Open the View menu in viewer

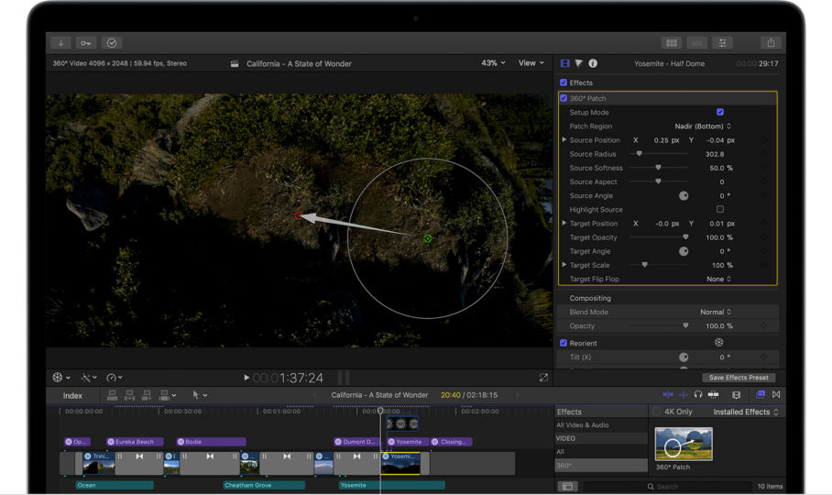[531, 63]
